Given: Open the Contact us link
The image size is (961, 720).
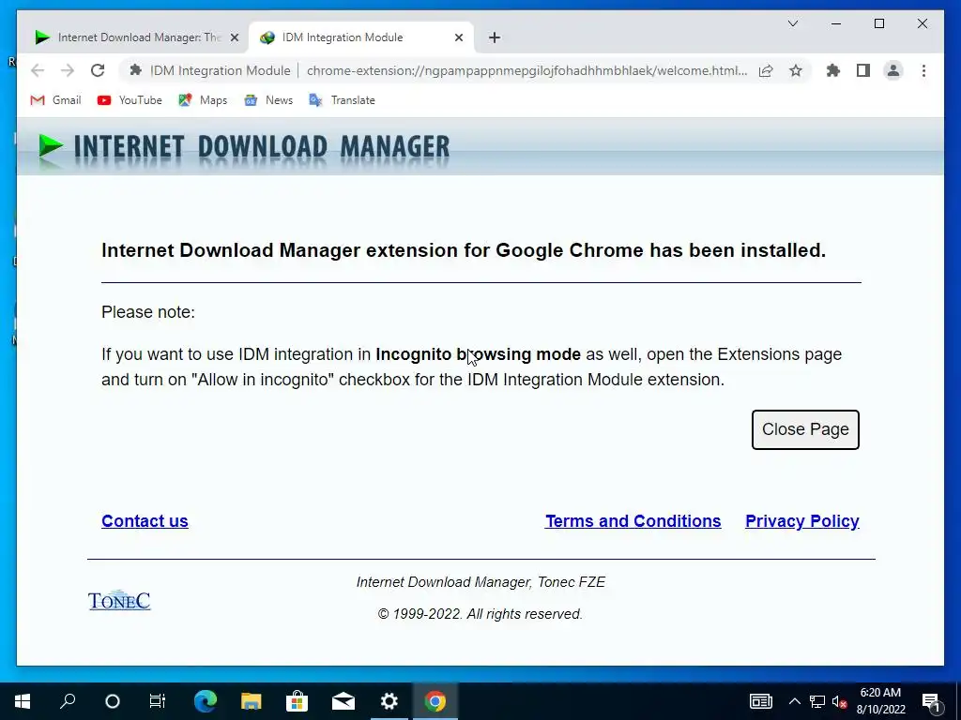Looking at the screenshot, I should (x=145, y=521).
